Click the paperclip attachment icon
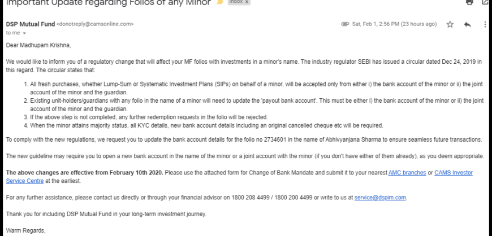 pyautogui.click(x=345, y=24)
